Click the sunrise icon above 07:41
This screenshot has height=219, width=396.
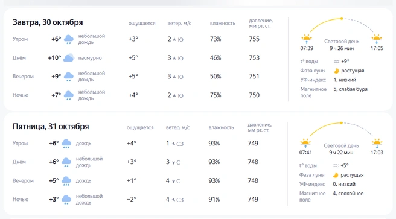click(305, 143)
